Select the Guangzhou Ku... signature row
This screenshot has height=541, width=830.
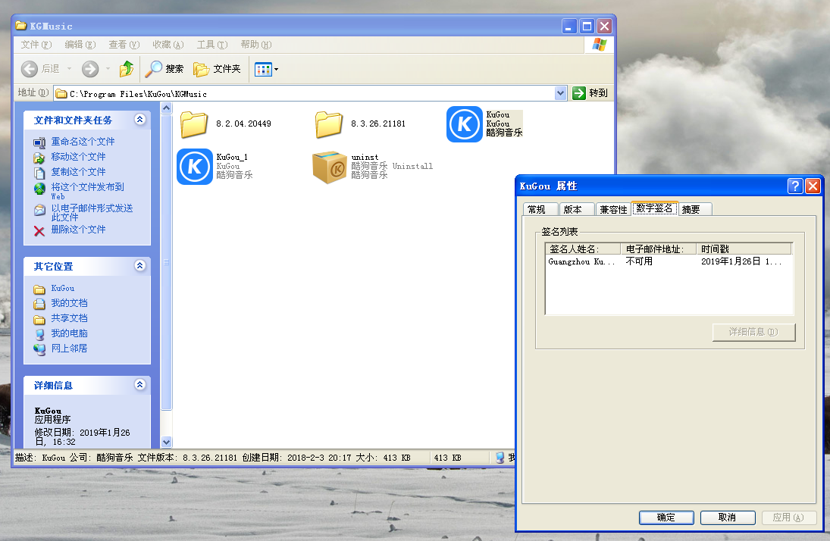(x=669, y=261)
